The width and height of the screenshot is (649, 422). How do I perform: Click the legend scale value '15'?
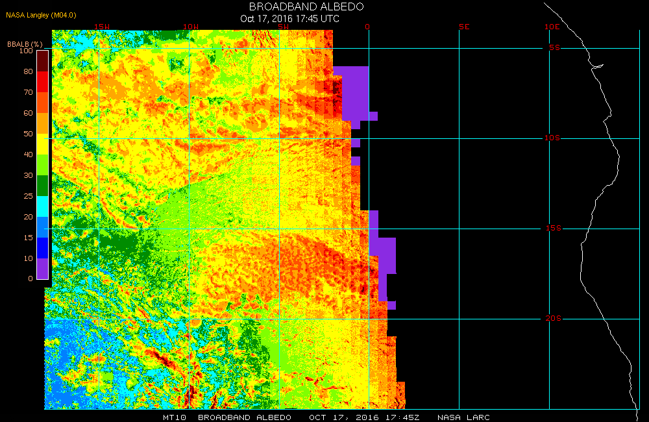28,238
